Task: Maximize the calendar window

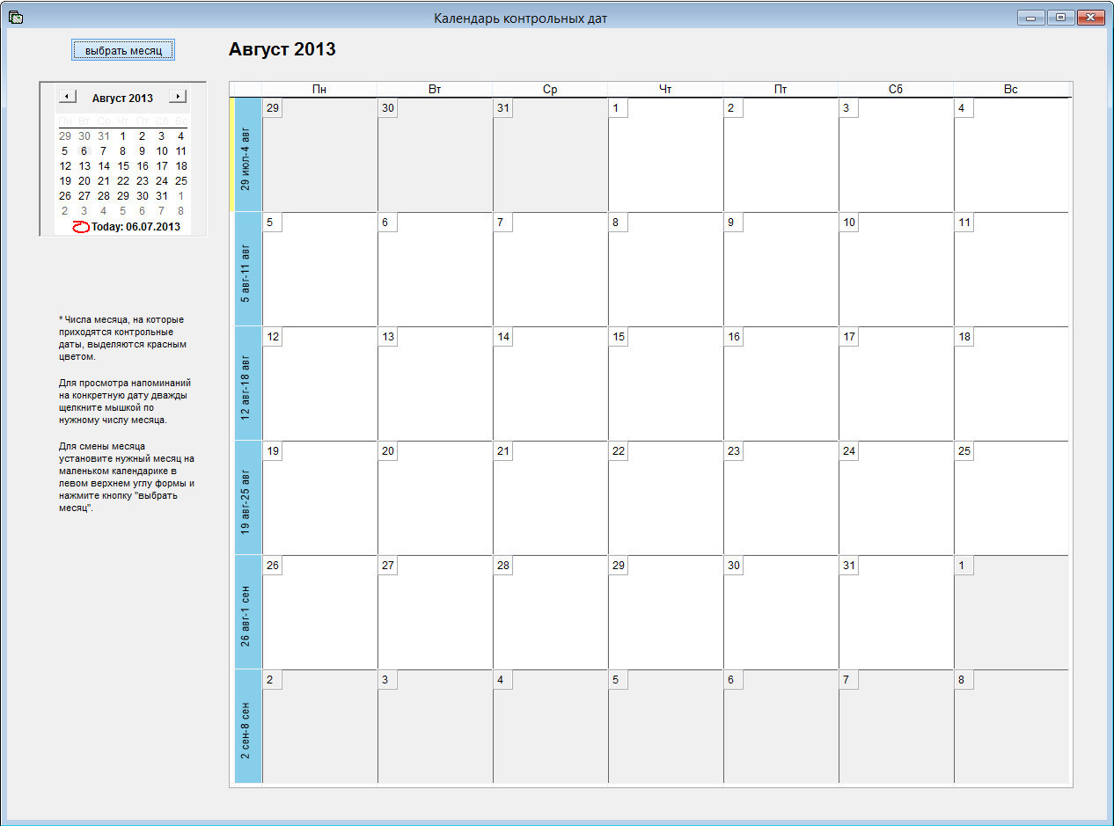Action: [1060, 18]
